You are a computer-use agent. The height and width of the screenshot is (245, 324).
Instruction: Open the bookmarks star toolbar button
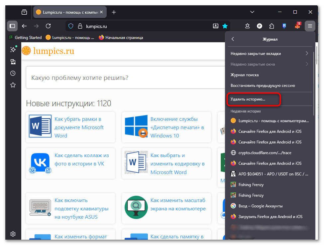247,26
